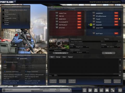The image size is (125, 93).
Task: Click rank icon next to Doomsday2012
Action: click(57, 22)
